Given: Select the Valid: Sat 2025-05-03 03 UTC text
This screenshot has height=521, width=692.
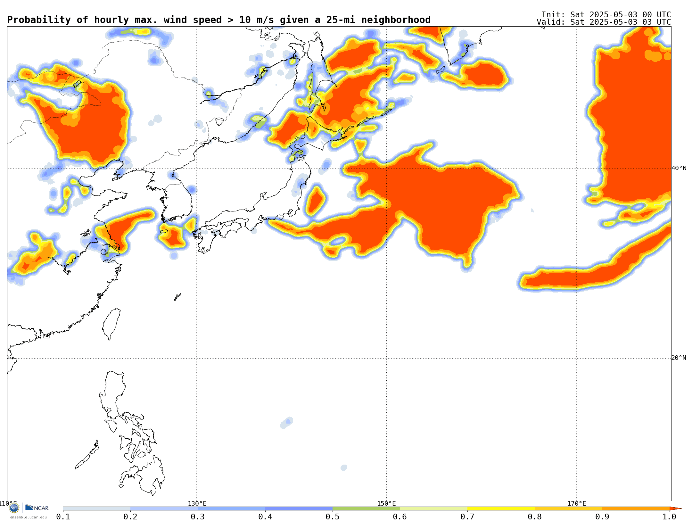Looking at the screenshot, I should 604,22.
